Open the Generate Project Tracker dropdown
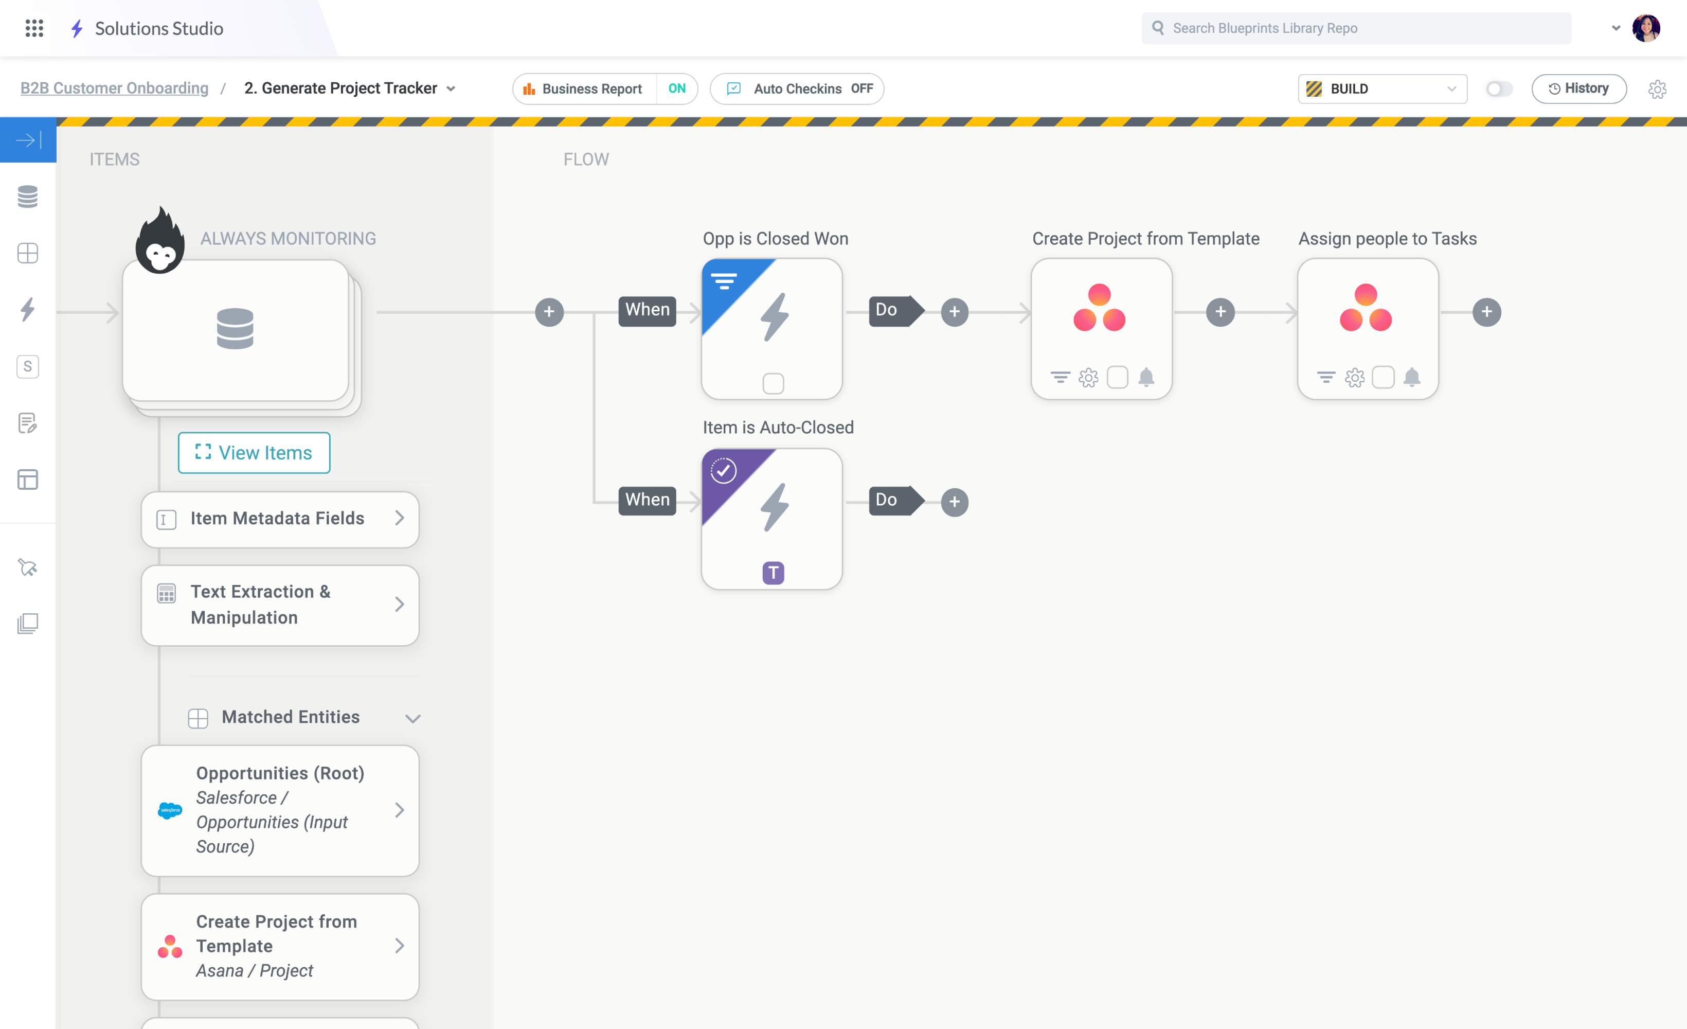The height and width of the screenshot is (1029, 1687). point(451,89)
